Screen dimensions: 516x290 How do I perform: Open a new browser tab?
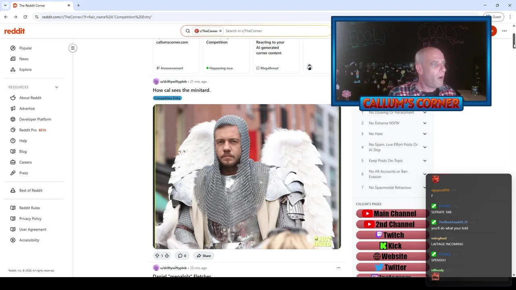point(78,6)
